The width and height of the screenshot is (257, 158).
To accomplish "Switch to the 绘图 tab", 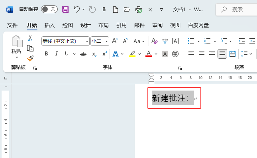I will 67,25.
